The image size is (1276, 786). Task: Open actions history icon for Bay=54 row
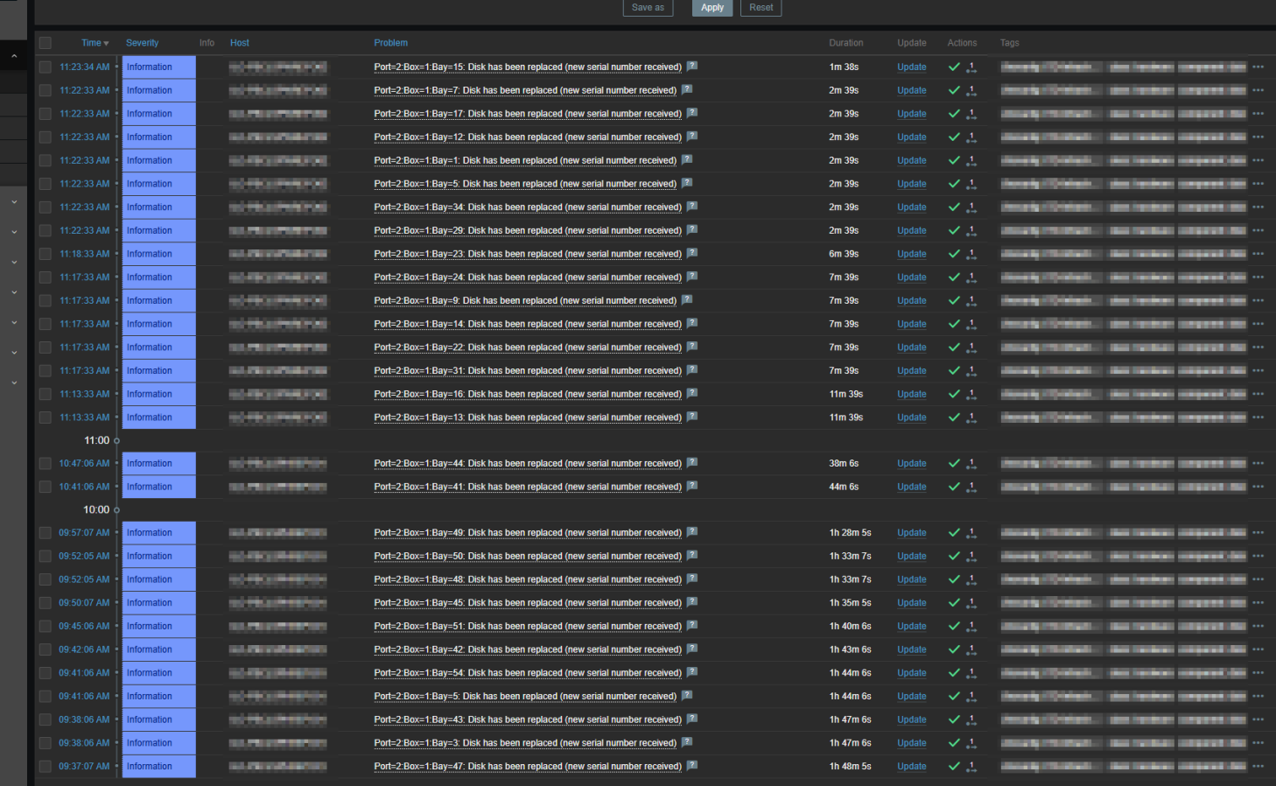pos(971,673)
